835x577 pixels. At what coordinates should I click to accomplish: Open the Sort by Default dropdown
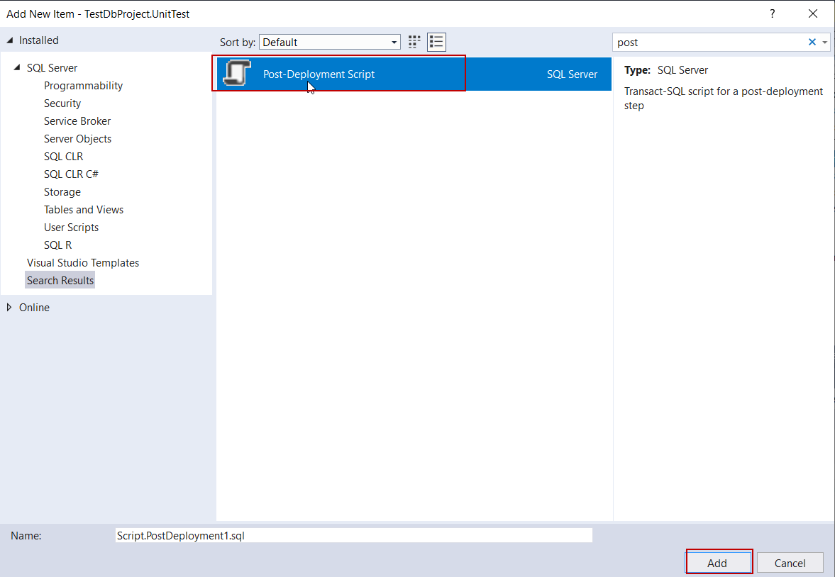click(x=330, y=42)
